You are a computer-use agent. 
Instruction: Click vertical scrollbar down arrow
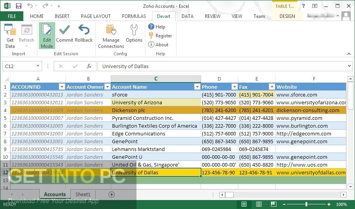click(x=350, y=187)
